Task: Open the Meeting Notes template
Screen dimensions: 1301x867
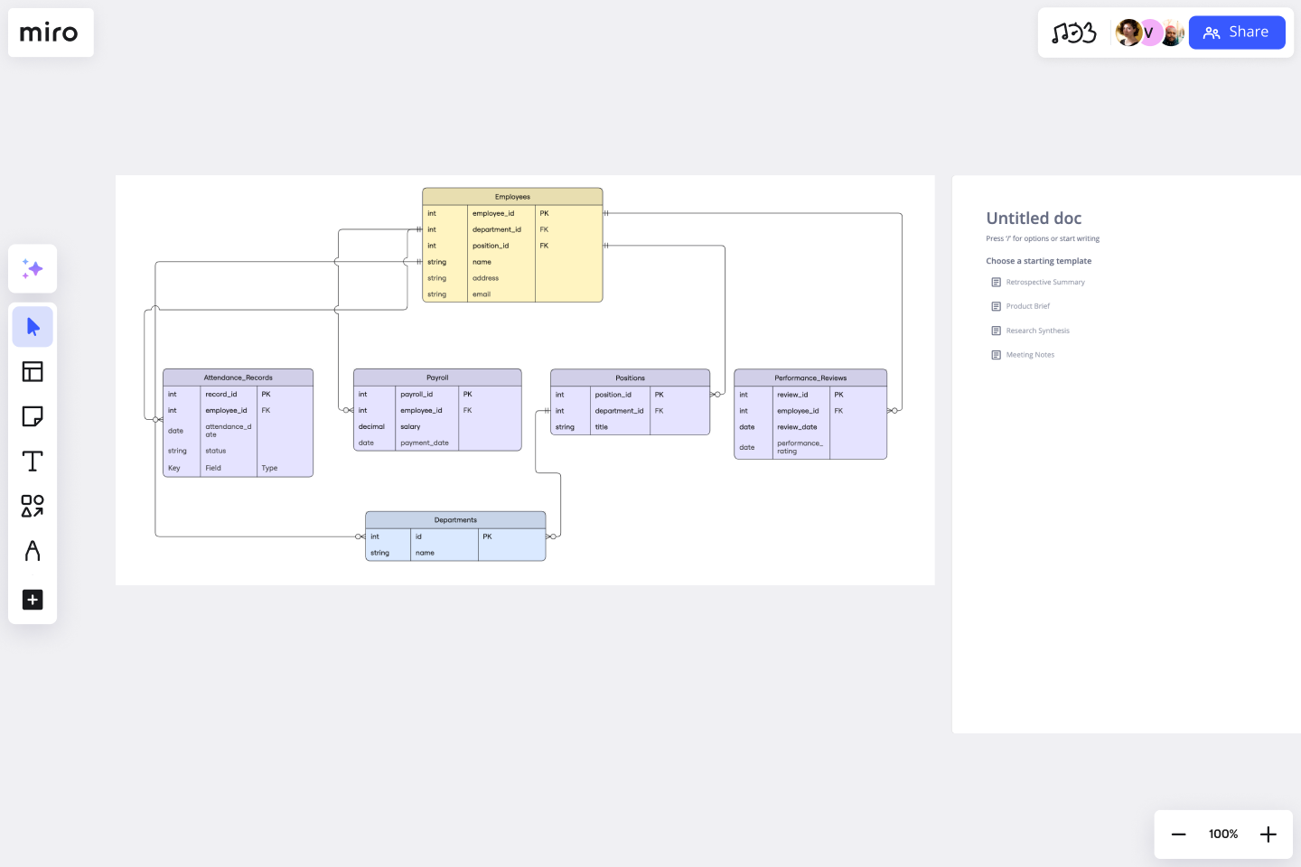Action: point(1030,354)
